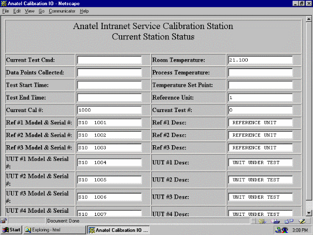The height and width of the screenshot is (235, 313).
Task: Click the 'Current Test Cmd:' label
Action: (31, 60)
